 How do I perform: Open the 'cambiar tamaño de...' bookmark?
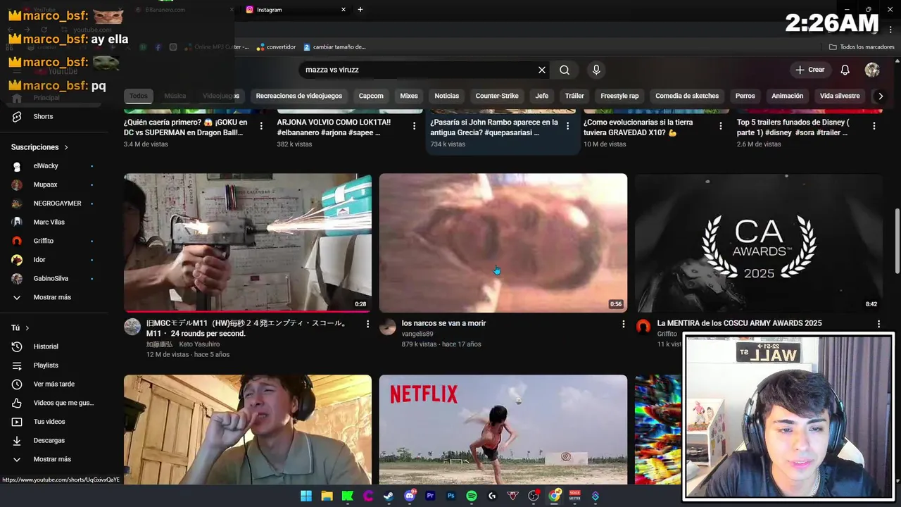coord(334,47)
